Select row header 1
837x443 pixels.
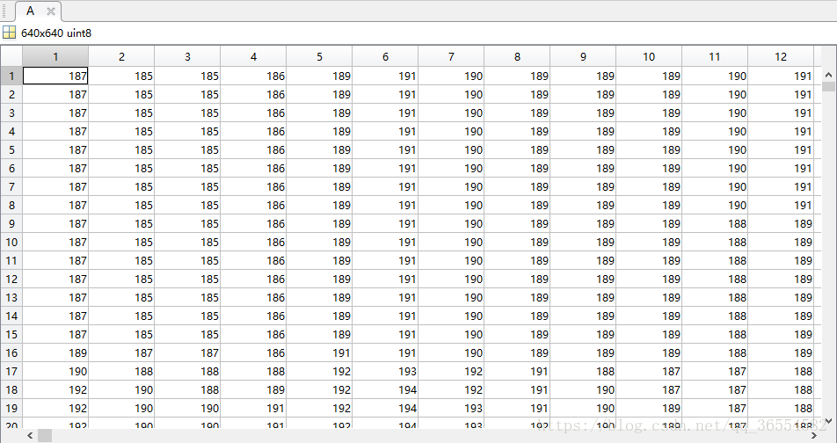[x=11, y=76]
